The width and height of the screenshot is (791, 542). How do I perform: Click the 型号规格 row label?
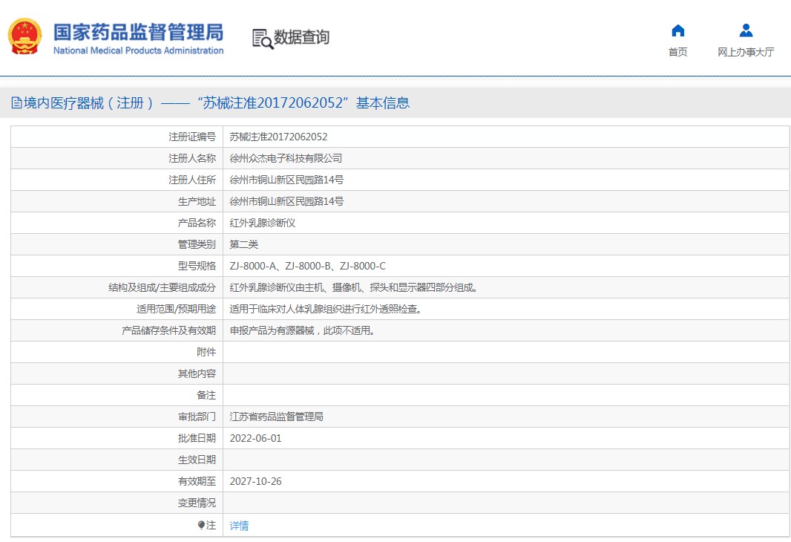pyautogui.click(x=197, y=266)
